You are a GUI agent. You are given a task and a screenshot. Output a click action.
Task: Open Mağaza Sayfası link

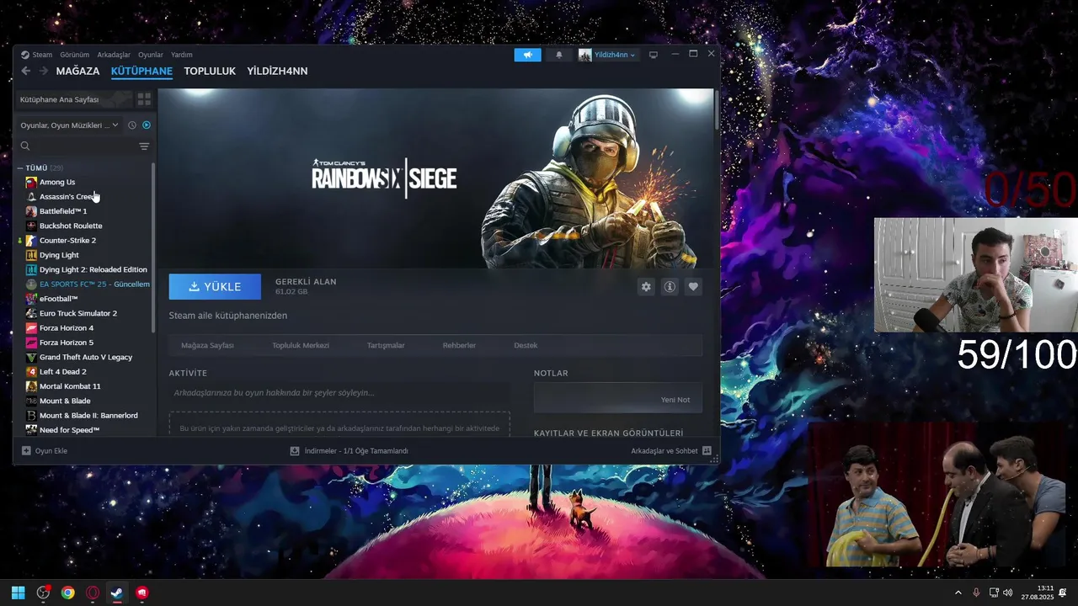click(207, 345)
